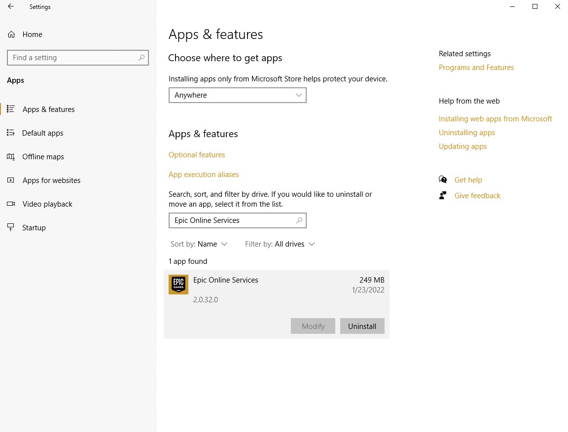This screenshot has height=432, width=568.
Task: Click the Home icon in sidebar
Action: (x=11, y=35)
